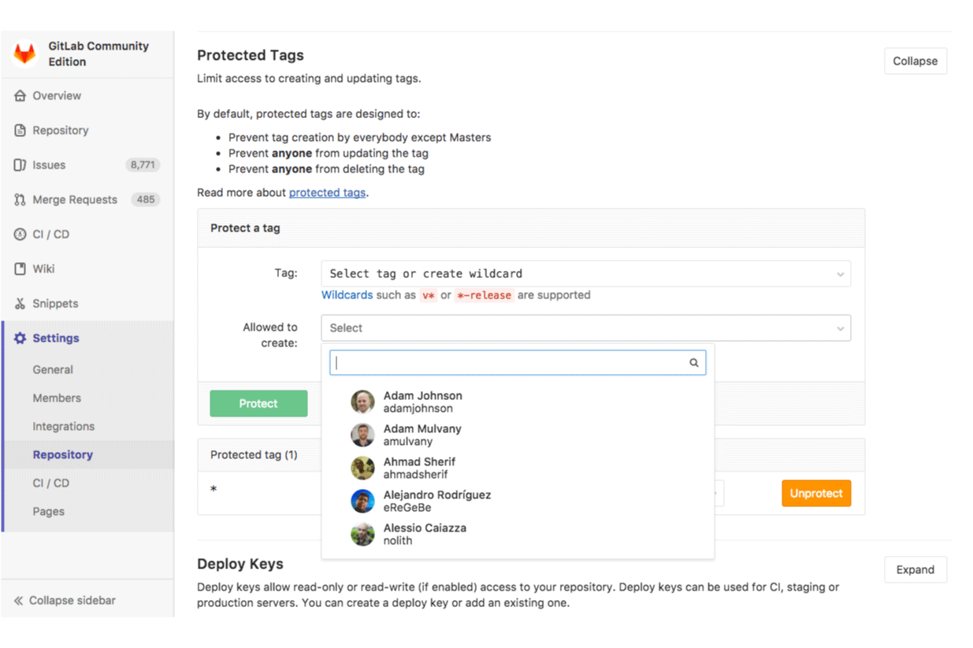The height and width of the screenshot is (648, 973).
Task: Click the Tag dropdown chevron arrow
Action: [x=840, y=275]
